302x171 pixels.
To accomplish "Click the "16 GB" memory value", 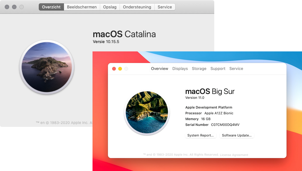I will click(x=206, y=119).
